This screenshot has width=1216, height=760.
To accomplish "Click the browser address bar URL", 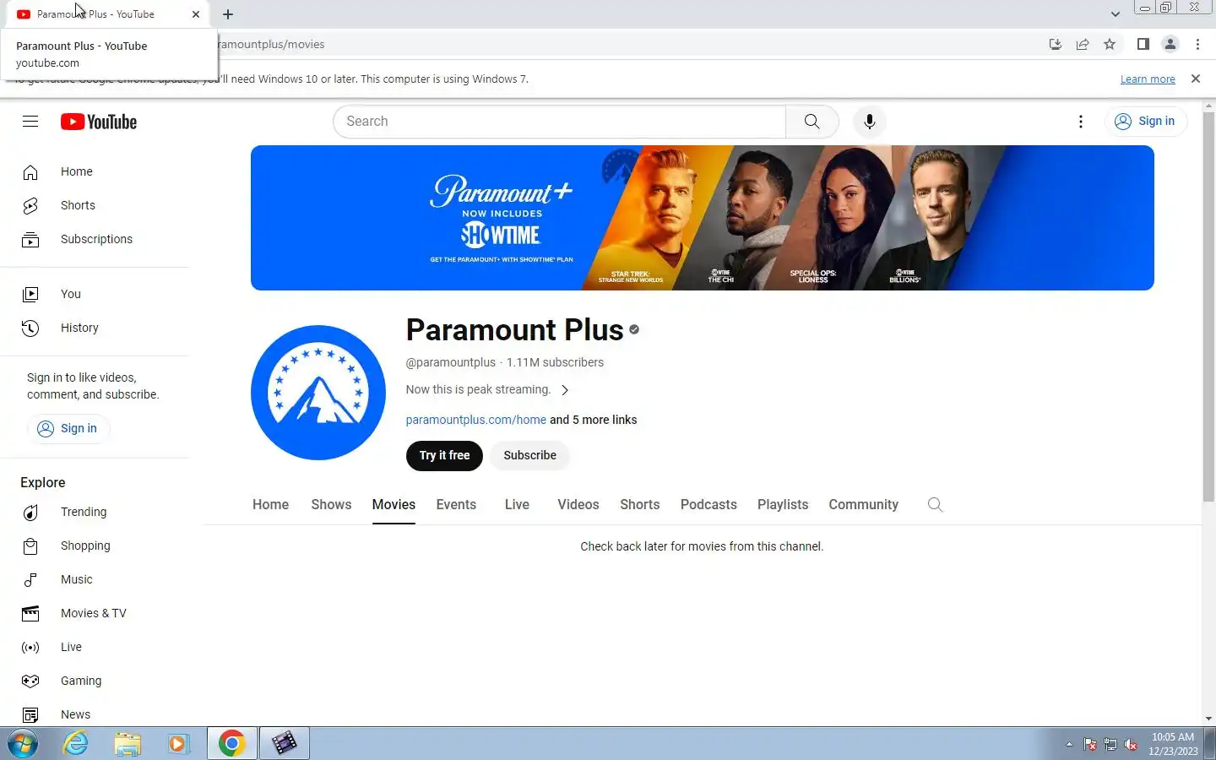I will click(270, 44).
